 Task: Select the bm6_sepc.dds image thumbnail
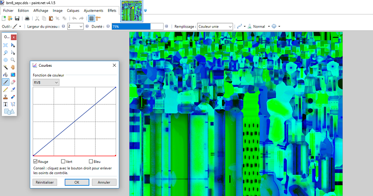pyautogui.click(x=132, y=11)
